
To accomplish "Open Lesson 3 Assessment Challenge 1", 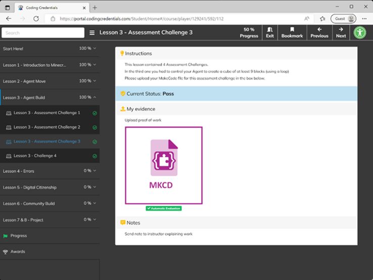I will [x=50, y=113].
